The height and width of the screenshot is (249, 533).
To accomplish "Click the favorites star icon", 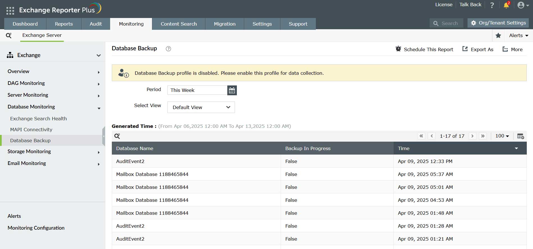I will coord(498,35).
